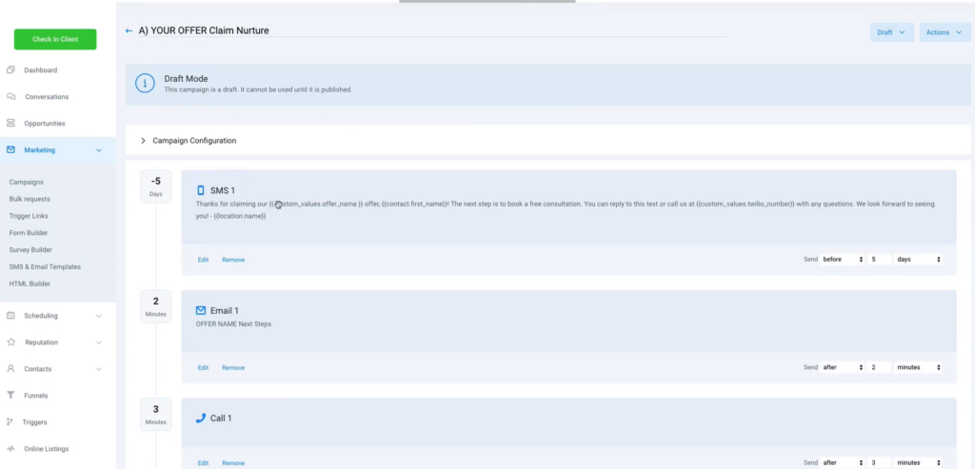Change SMS 1 send timing before dropdown
This screenshot has width=975, height=469.
click(843, 260)
